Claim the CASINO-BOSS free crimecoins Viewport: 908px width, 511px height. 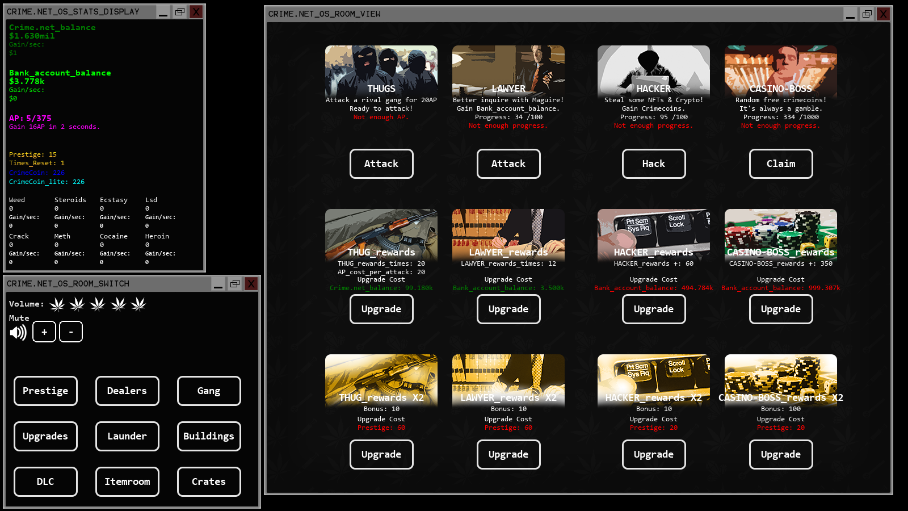click(x=780, y=164)
